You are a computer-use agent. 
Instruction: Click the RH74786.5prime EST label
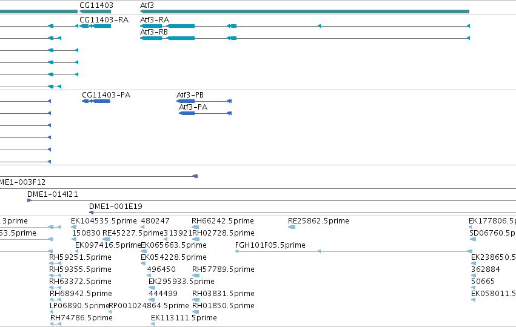tap(81, 318)
